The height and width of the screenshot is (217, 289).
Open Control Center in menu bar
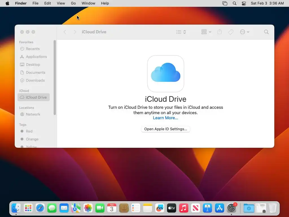pos(244,3)
